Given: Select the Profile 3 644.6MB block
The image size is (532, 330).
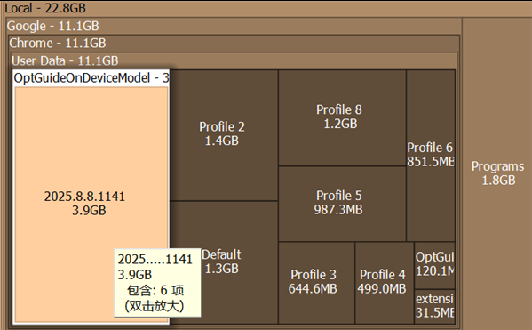Looking at the screenshot, I should 316,283.
